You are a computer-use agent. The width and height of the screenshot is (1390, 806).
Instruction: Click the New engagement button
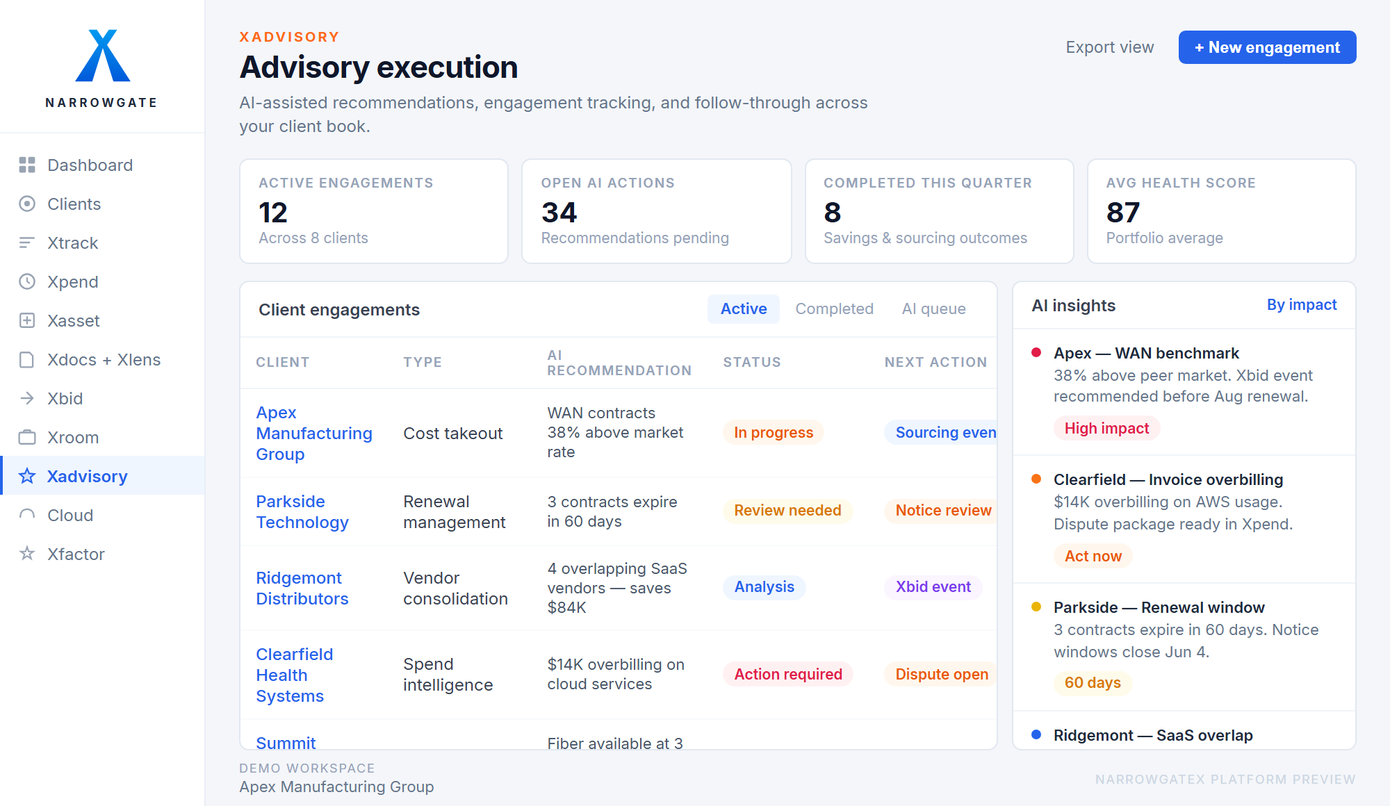click(1267, 47)
